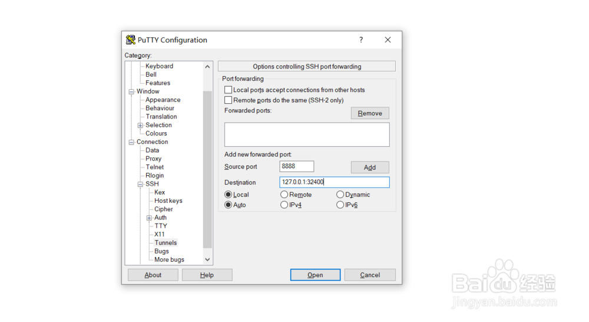Enable Local ports accept connections checkbox
The width and height of the screenshot is (589, 322).
click(228, 90)
